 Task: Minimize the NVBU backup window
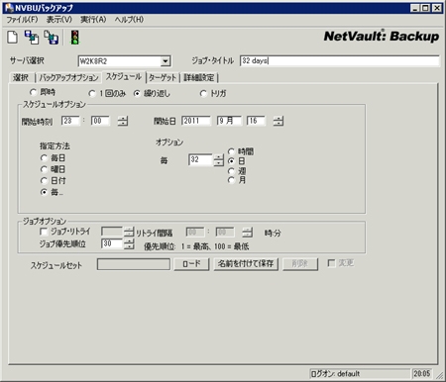click(x=415, y=8)
